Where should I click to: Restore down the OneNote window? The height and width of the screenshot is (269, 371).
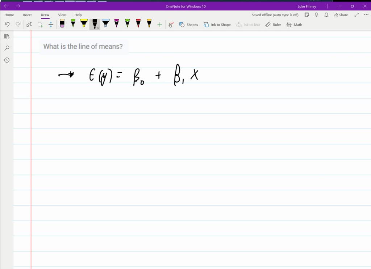click(352, 6)
